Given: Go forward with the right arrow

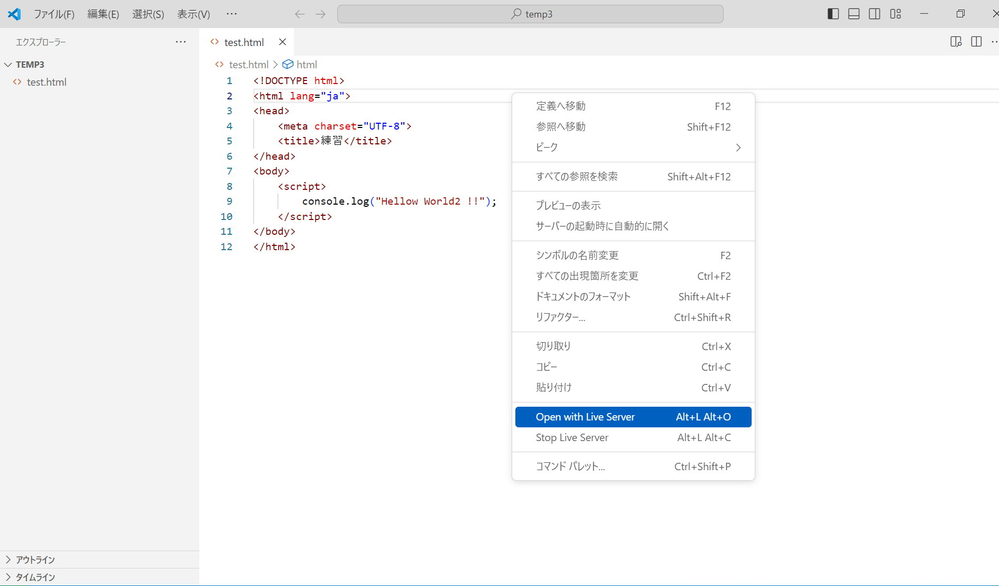Looking at the screenshot, I should (x=320, y=14).
